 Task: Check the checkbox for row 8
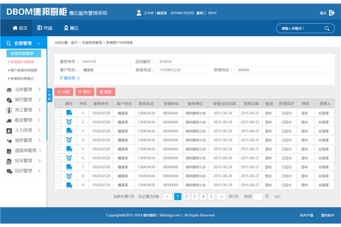[x=57, y=175]
